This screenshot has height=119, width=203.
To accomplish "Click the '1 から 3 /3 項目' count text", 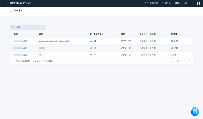I will 46,61.
